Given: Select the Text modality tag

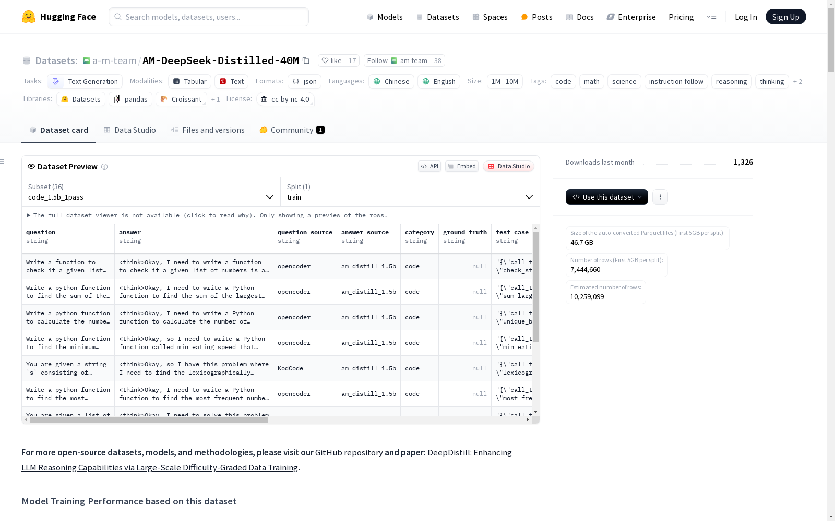Looking at the screenshot, I should click(x=232, y=81).
